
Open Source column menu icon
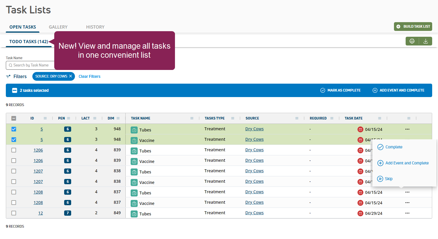point(297,118)
